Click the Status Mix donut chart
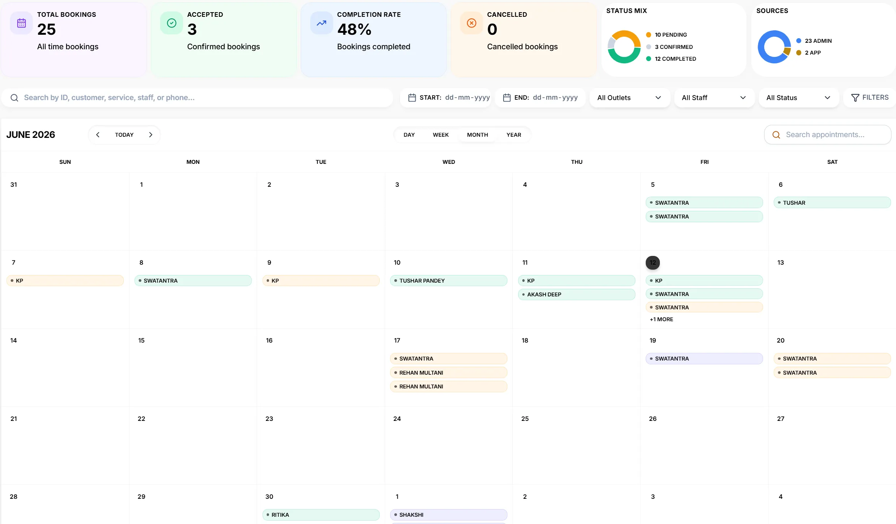 (x=624, y=47)
